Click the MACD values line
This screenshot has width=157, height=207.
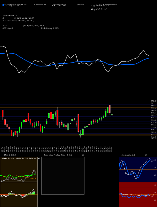[19, 21]
